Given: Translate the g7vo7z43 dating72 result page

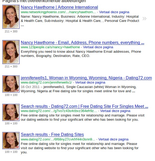Looking at the screenshot, I should coord(115,111).
